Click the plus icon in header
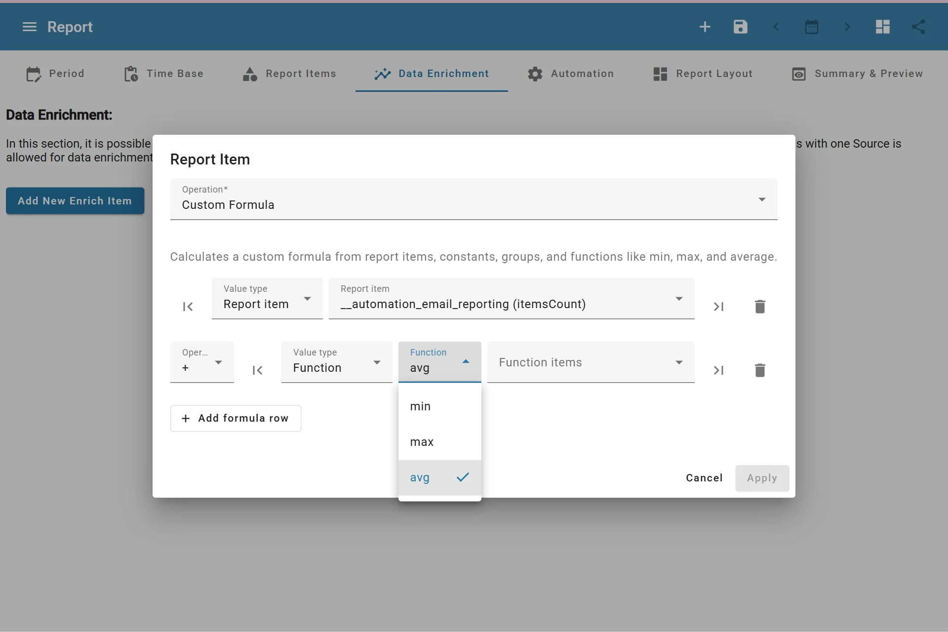This screenshot has width=948, height=632. pos(705,27)
